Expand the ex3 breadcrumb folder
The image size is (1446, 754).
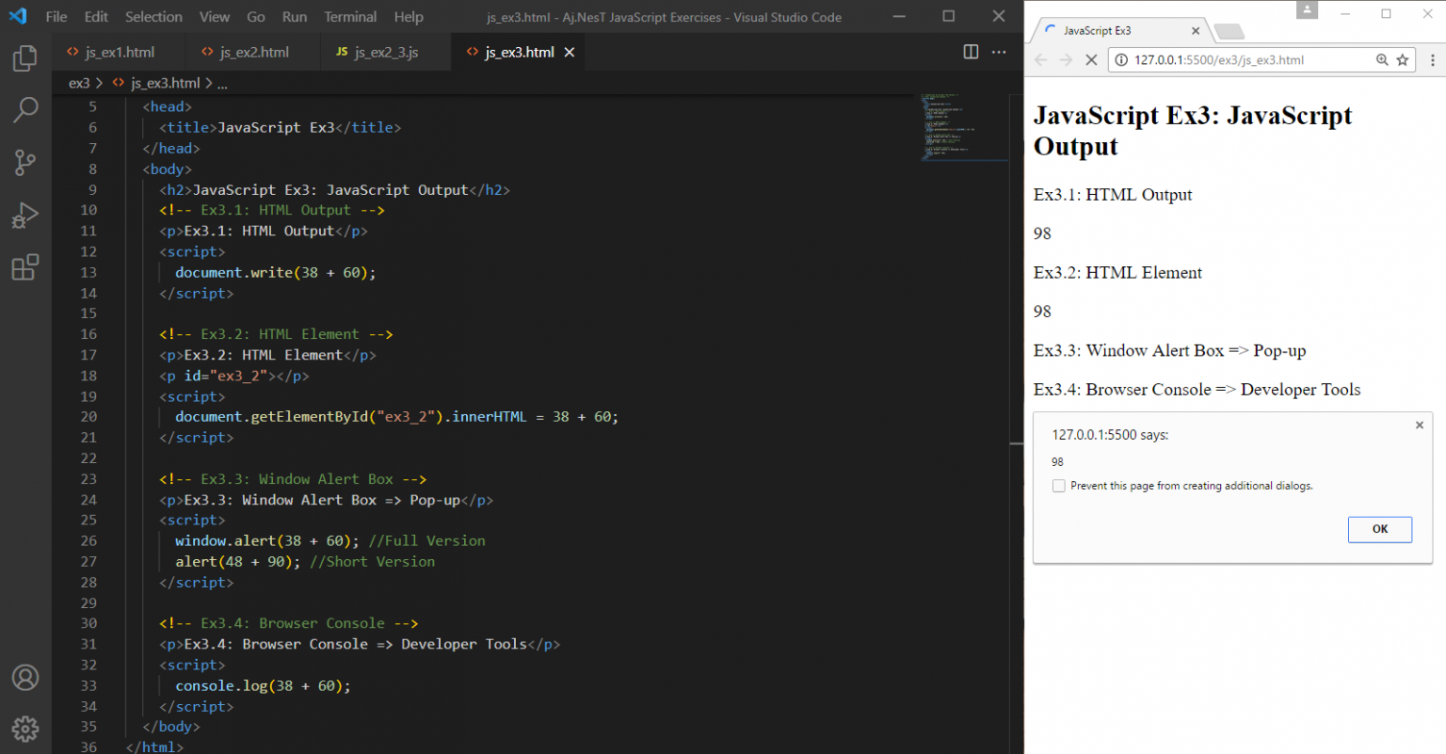click(79, 83)
